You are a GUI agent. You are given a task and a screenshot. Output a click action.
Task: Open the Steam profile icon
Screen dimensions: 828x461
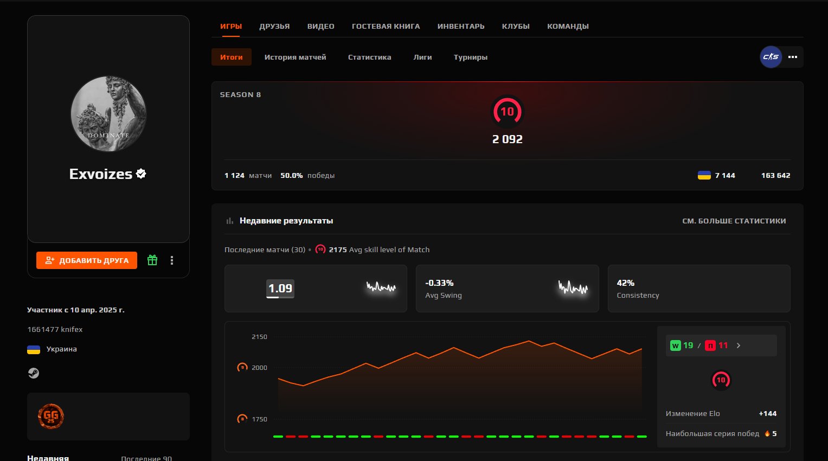[x=34, y=373]
